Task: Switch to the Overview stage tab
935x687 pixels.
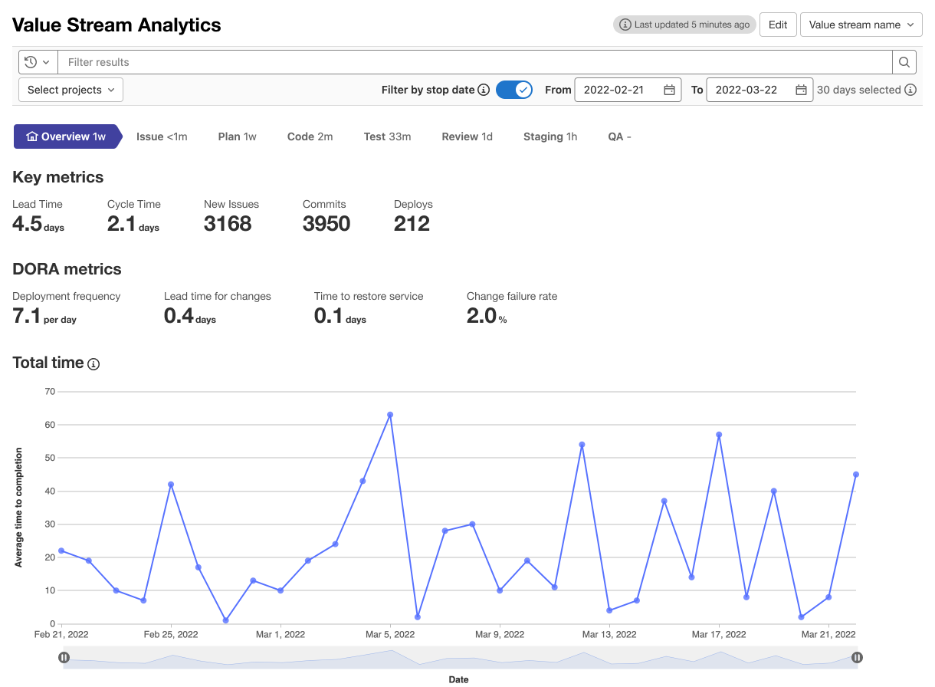Action: pyautogui.click(x=67, y=136)
